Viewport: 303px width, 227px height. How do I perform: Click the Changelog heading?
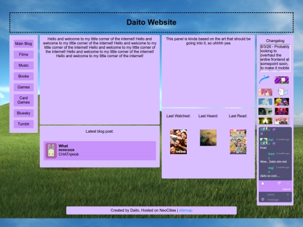click(275, 41)
